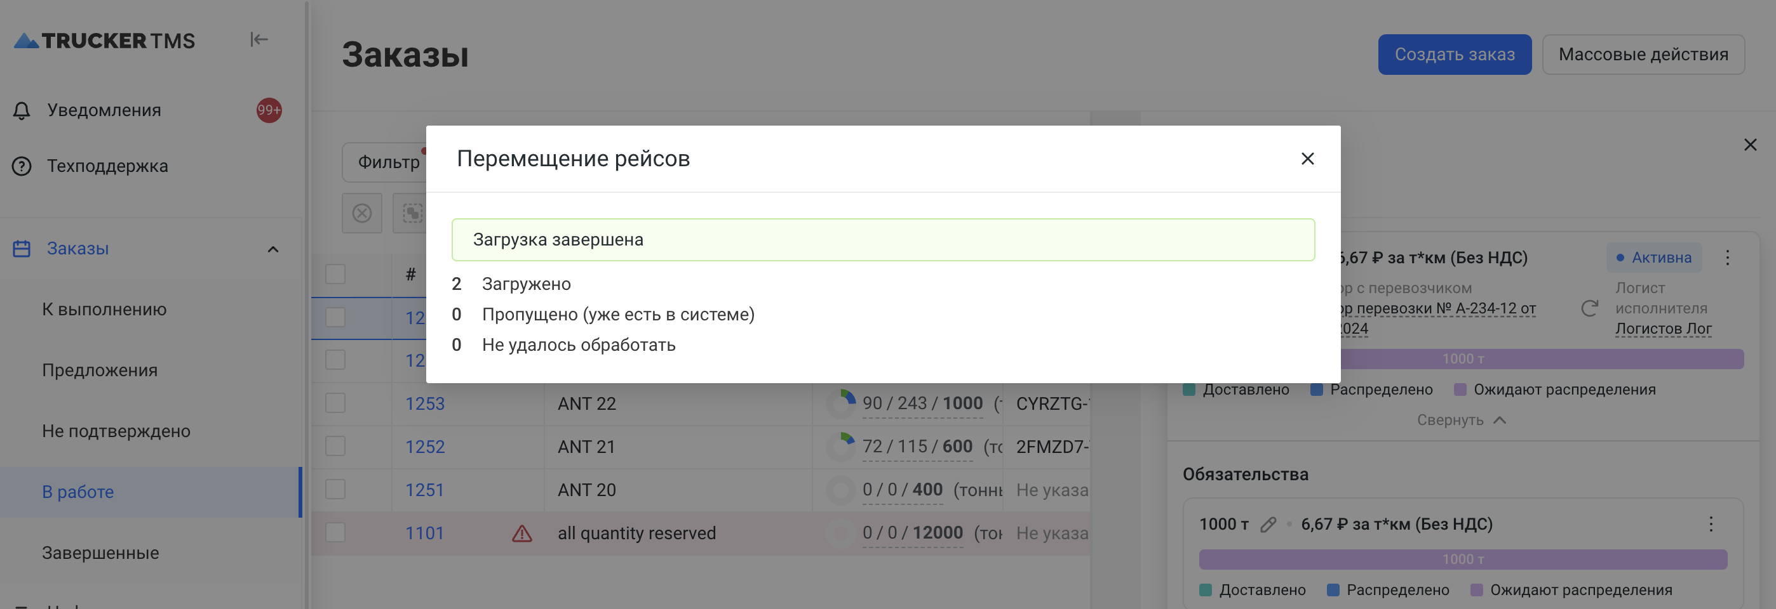Click the select-group toolbar icon

[411, 213]
